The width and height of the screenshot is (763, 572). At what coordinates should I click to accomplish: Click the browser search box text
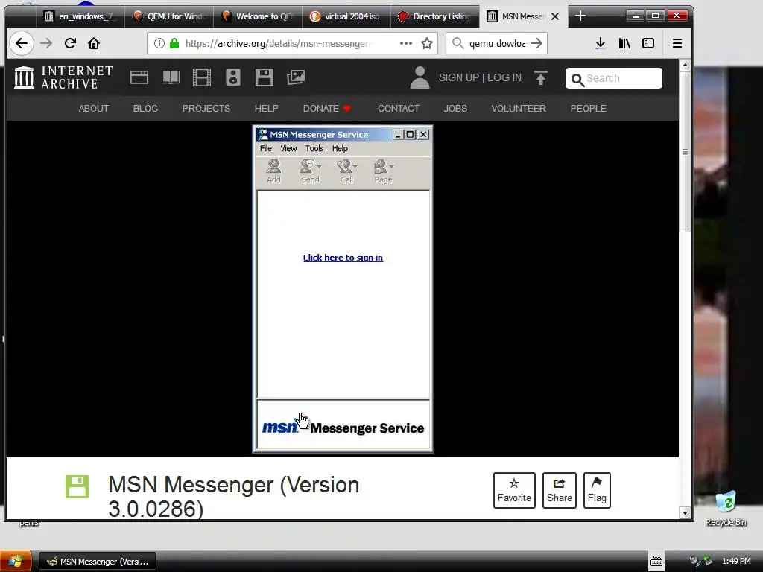497,43
